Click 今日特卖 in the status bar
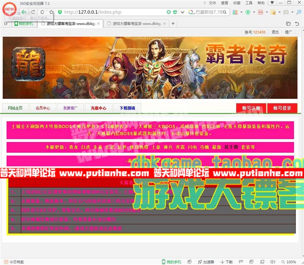Image resolution: width=304 pixels, height=265 pixels. pos(14,262)
